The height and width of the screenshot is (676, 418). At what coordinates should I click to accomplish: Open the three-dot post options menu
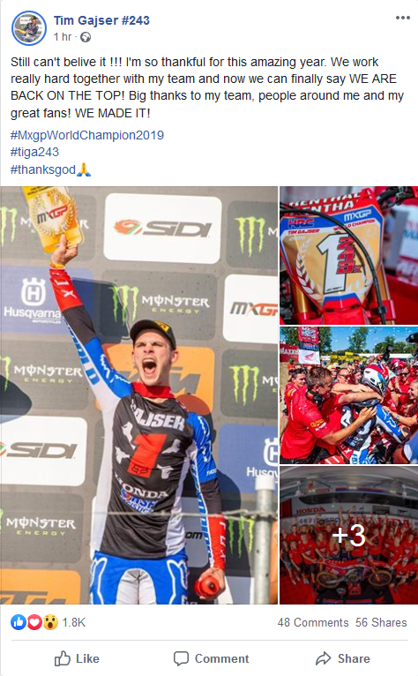click(402, 18)
